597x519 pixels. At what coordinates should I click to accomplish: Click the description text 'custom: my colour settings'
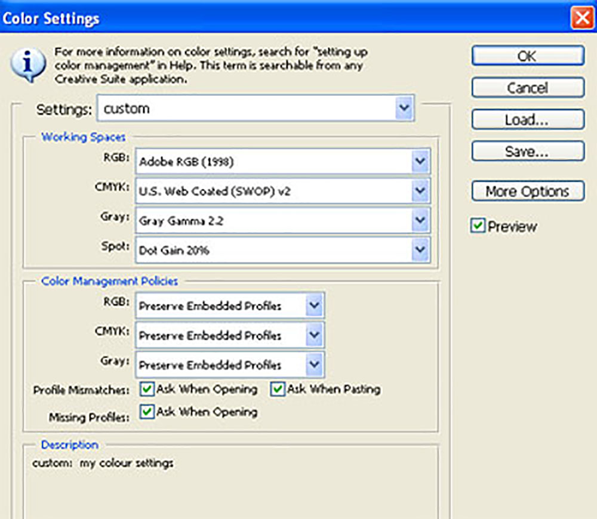pos(103,463)
